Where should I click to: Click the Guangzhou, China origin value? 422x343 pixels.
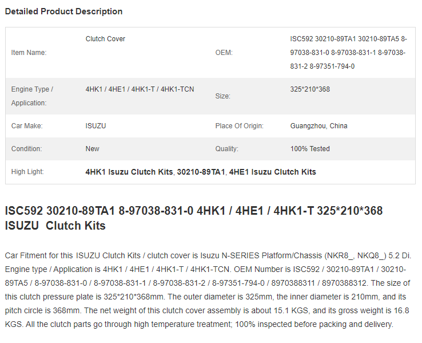(x=319, y=126)
